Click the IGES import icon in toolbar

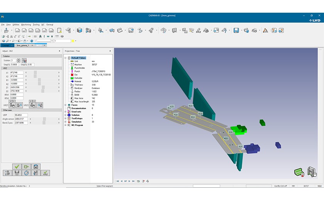click(31, 30)
